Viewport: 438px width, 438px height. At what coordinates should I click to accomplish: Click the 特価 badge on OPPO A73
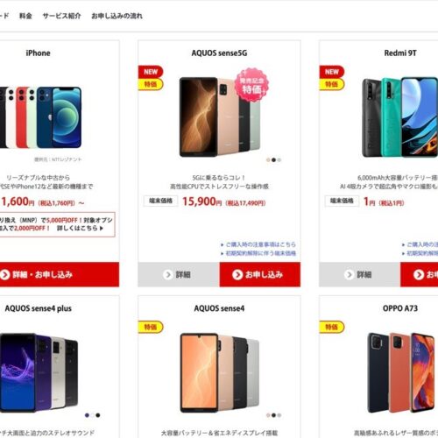pyautogui.click(x=332, y=327)
